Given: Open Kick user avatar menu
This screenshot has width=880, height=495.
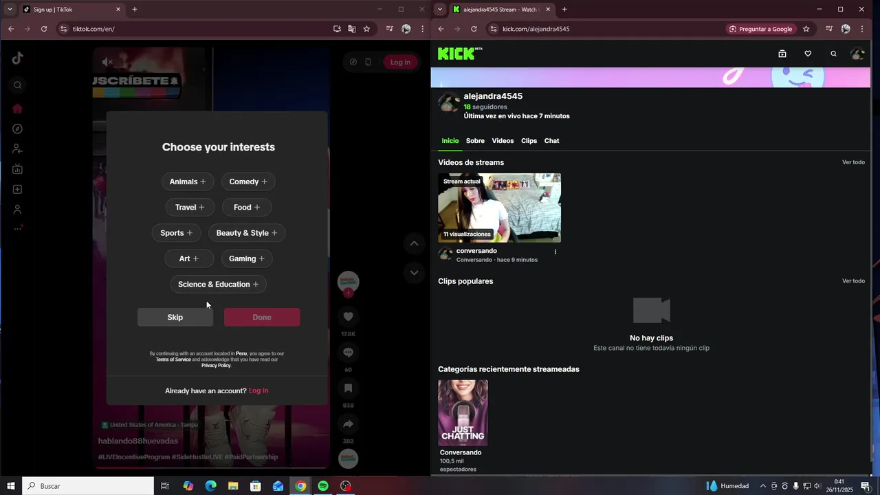Looking at the screenshot, I should click(x=857, y=54).
